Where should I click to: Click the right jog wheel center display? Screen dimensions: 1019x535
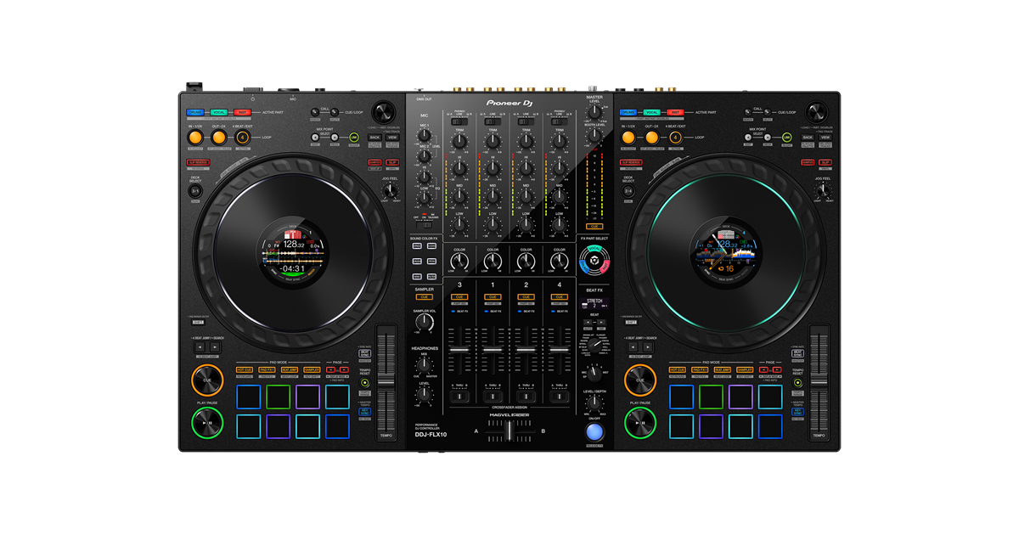tap(727, 253)
